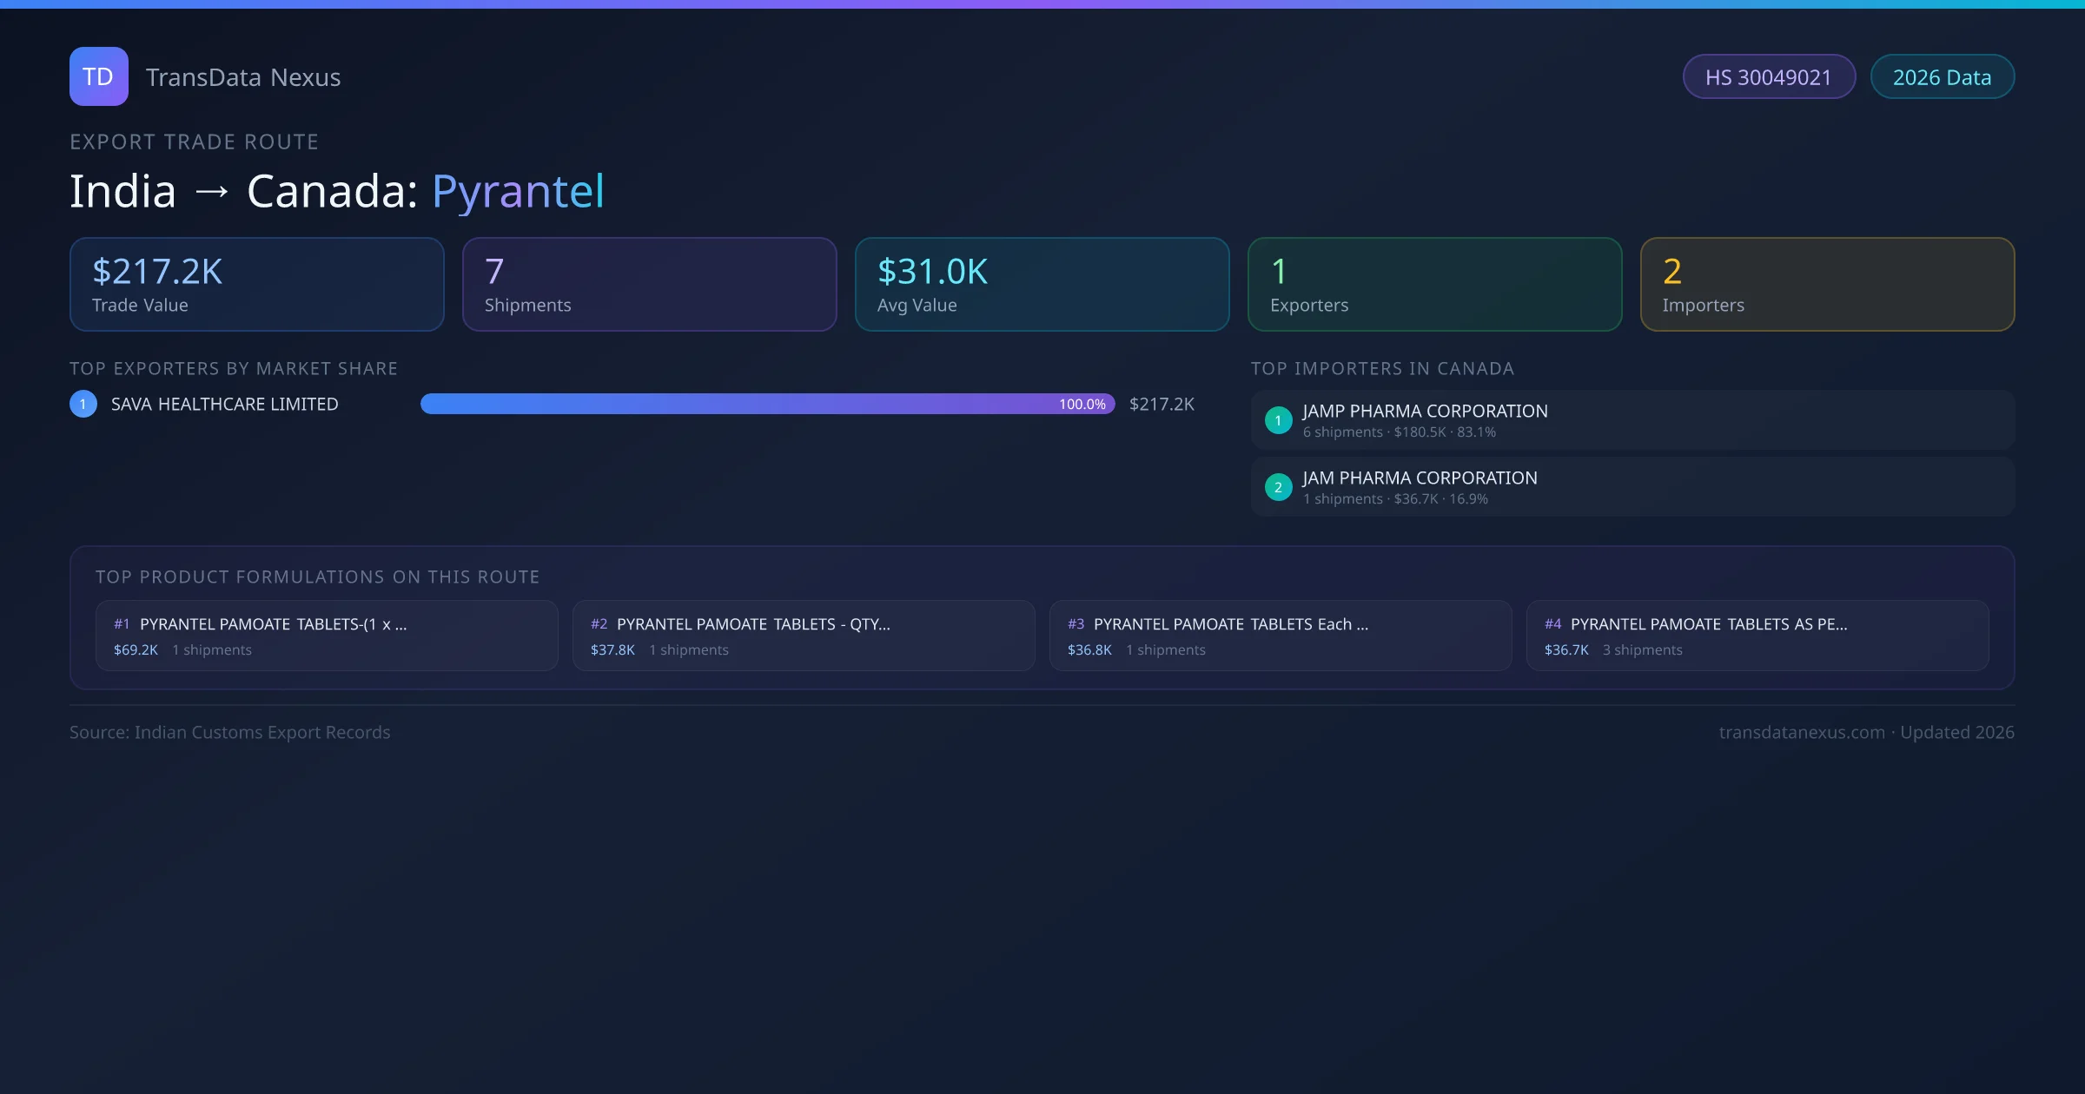
Task: Click the 1 Exporters stat card
Action: pyautogui.click(x=1434, y=285)
